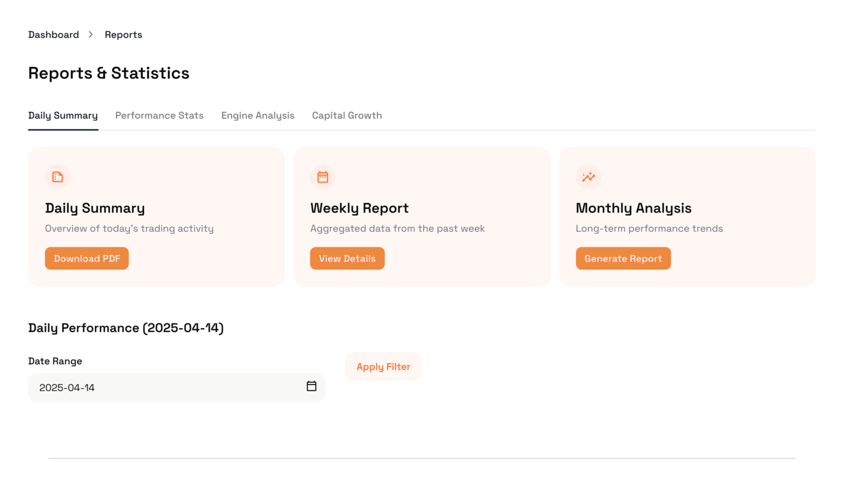Click the Weekly Report calendar icon

click(x=323, y=177)
